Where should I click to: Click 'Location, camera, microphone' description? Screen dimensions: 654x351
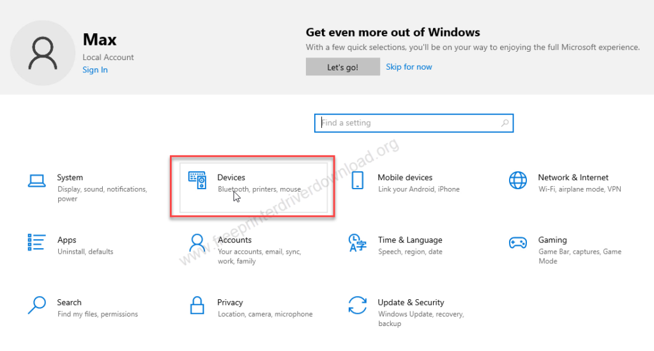[x=265, y=314]
